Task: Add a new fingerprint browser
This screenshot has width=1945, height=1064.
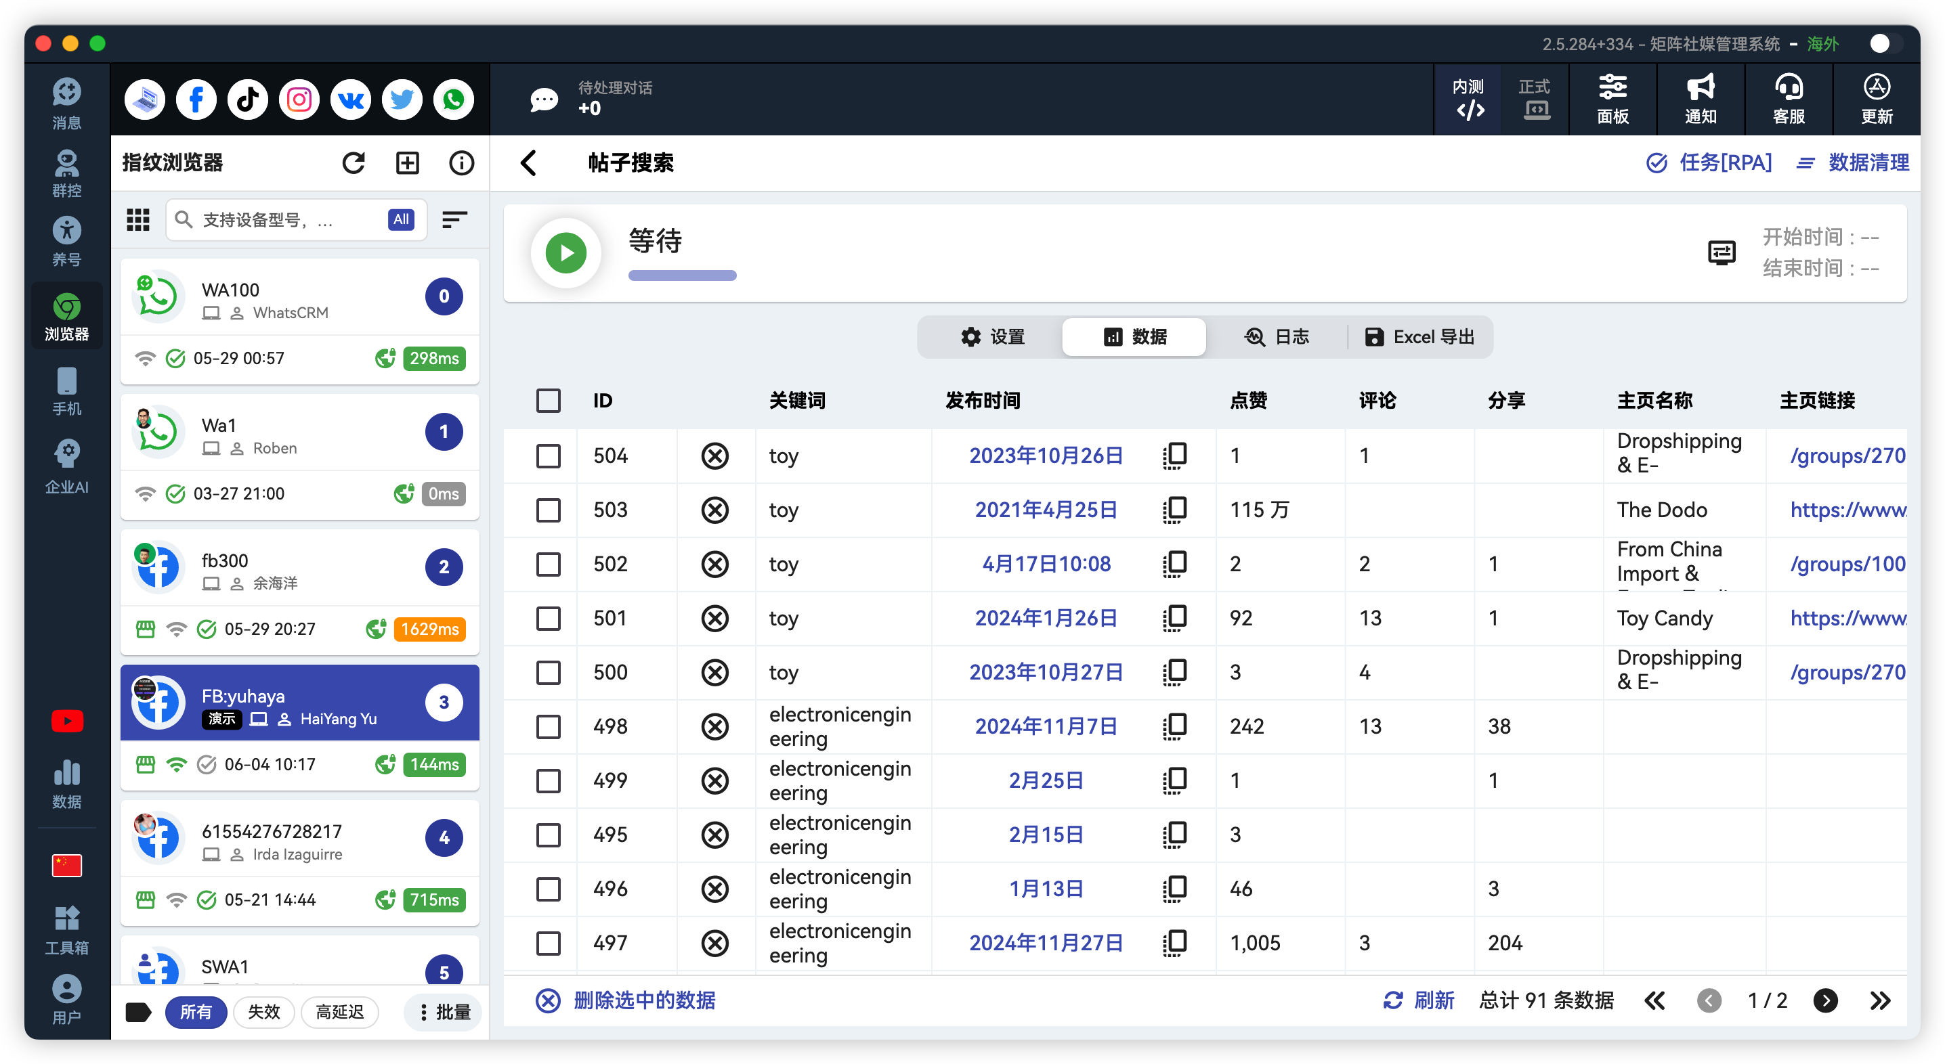Action: 407,162
